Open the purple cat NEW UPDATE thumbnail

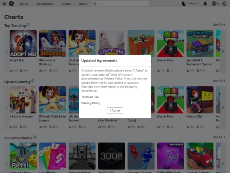(170, 156)
